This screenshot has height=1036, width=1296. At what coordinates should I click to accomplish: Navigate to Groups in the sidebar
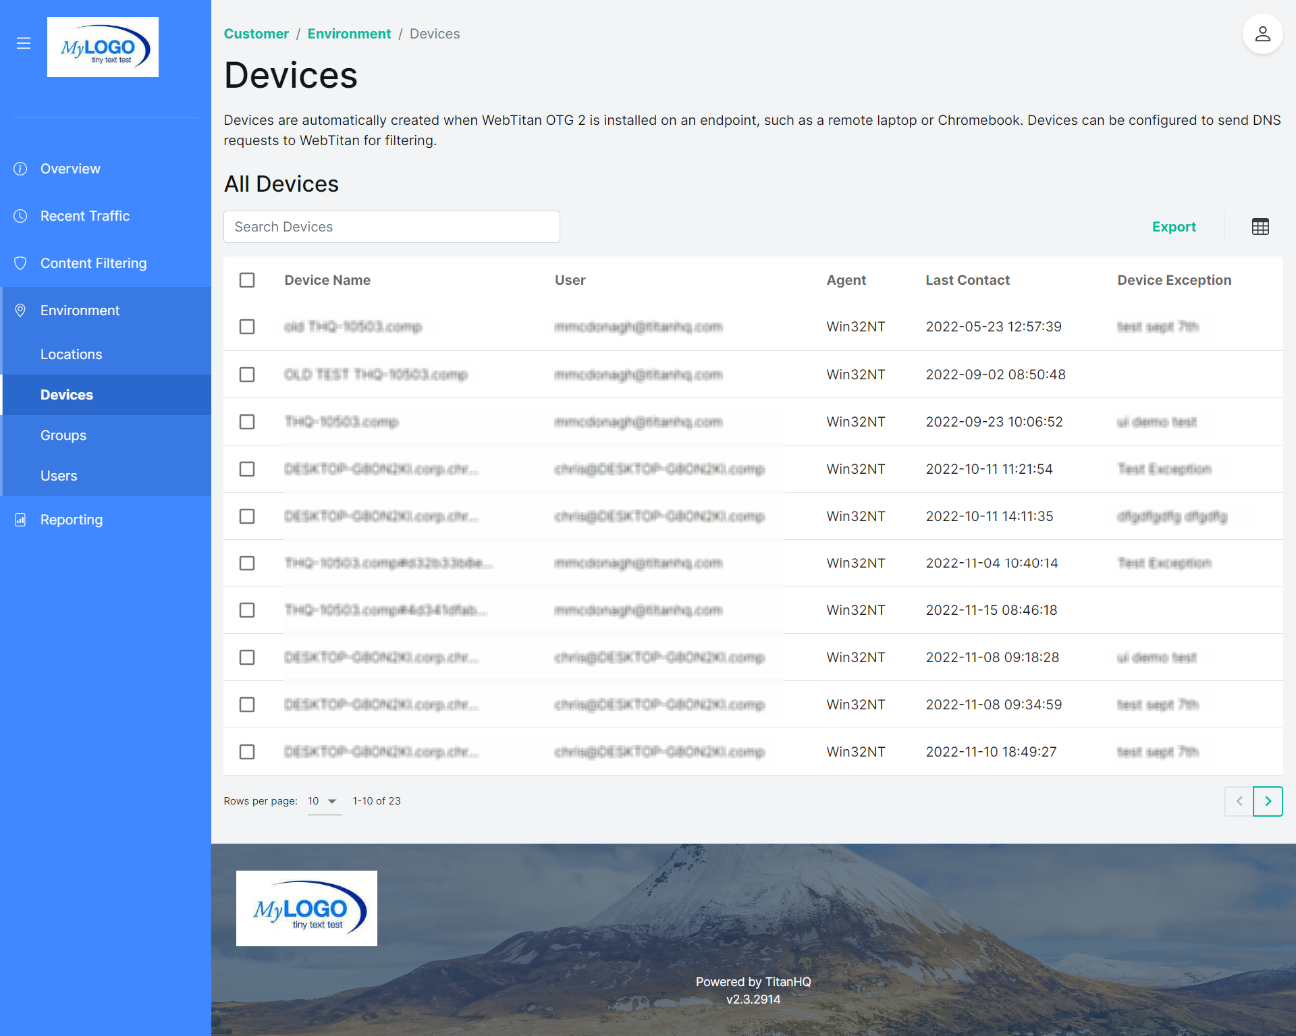tap(63, 435)
